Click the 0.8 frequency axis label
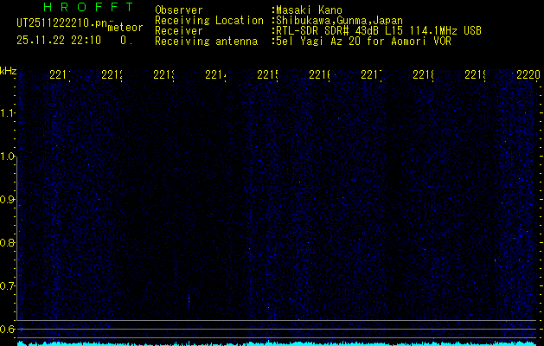Screen dimensions: 544x346 tap(7, 243)
